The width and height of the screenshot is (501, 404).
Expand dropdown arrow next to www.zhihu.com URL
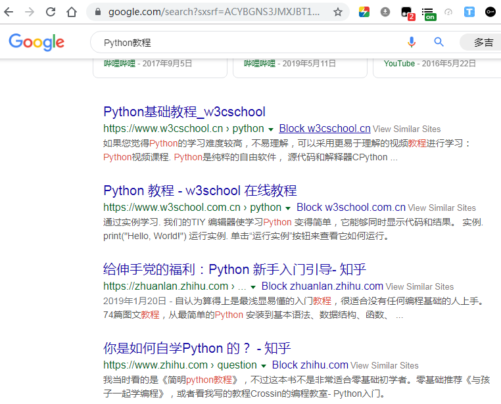pos(264,366)
